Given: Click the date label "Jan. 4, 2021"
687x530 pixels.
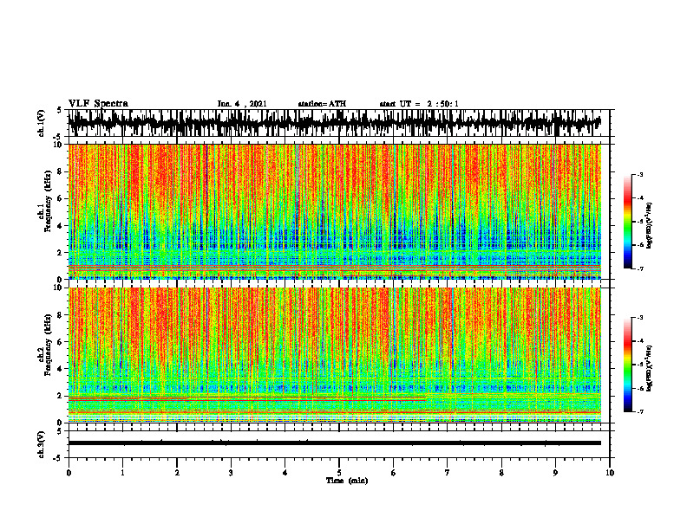Looking at the screenshot, I should pos(242,104).
